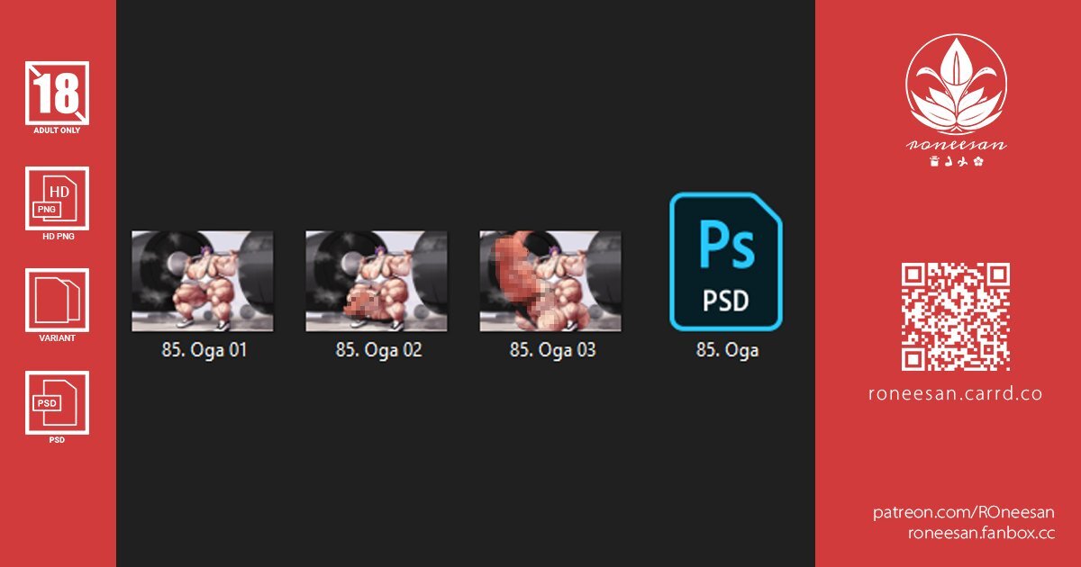This screenshot has width=1081, height=567.
Task: Click the '85. Oga' label under PSD icon
Action: click(x=727, y=350)
